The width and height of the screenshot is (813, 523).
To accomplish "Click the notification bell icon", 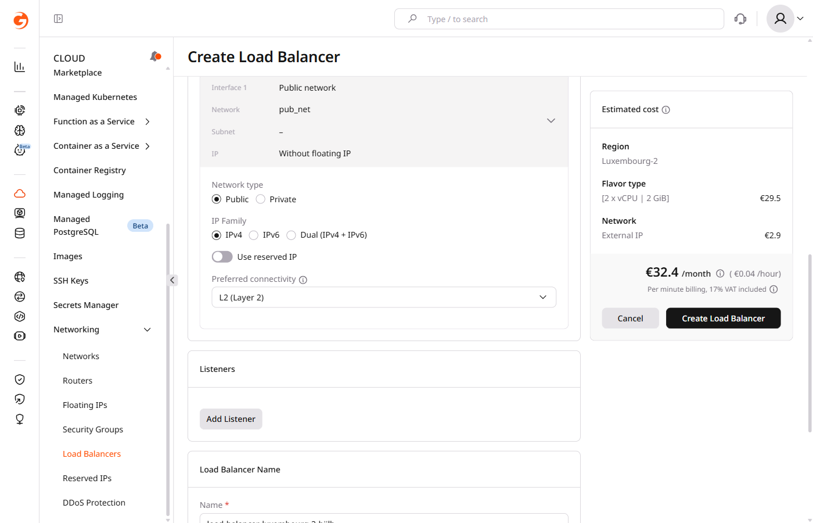I will coord(155,56).
